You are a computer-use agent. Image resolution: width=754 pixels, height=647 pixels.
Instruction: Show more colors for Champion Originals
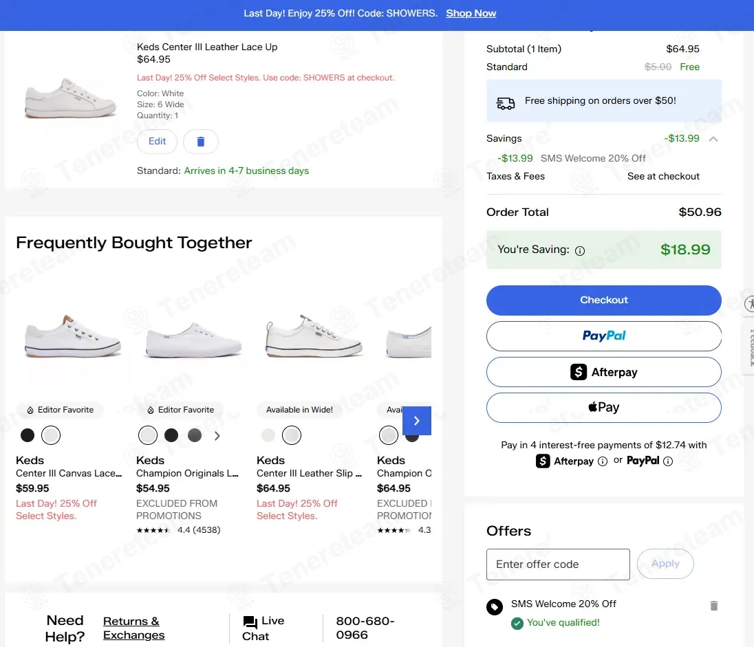pos(217,436)
